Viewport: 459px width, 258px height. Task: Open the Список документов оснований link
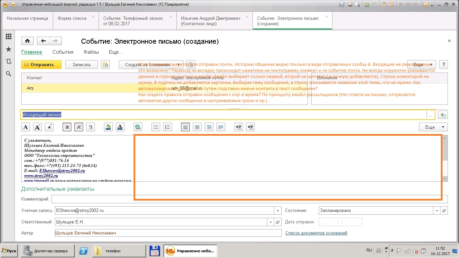tap(316, 233)
